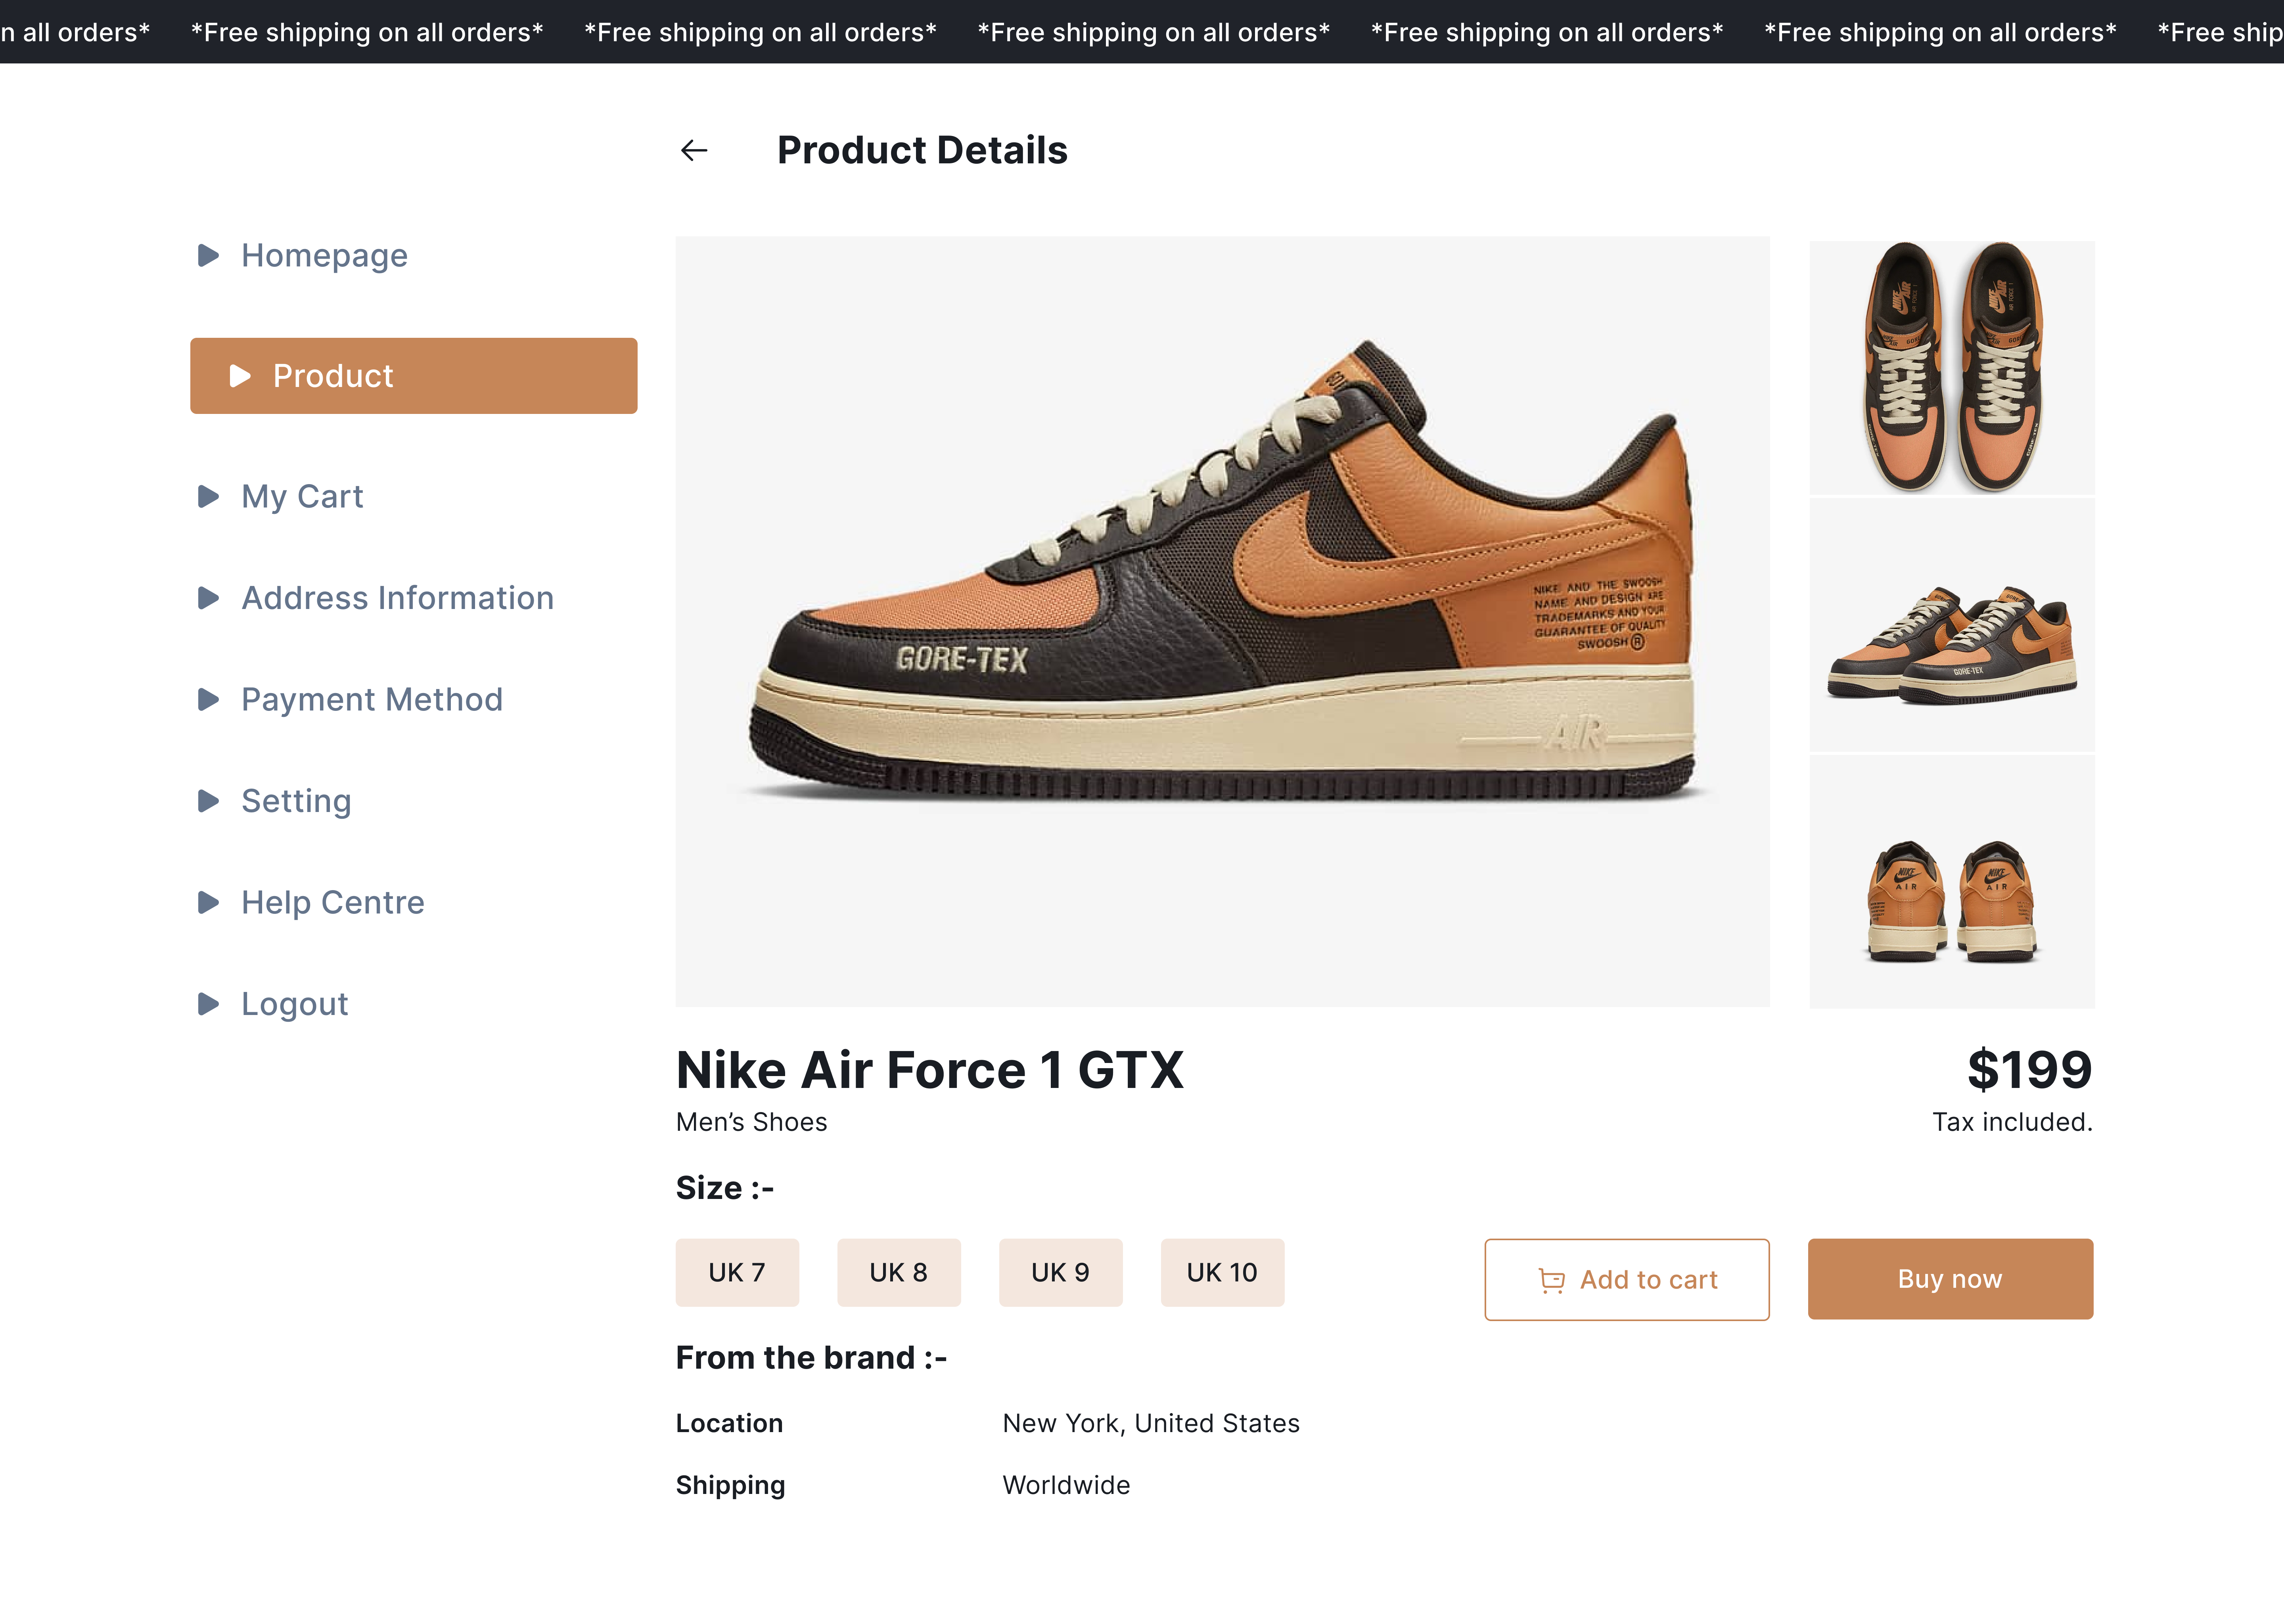The image size is (2284, 1624).
Task: Click the arrow icon next to Payment Method
Action: click(x=208, y=700)
